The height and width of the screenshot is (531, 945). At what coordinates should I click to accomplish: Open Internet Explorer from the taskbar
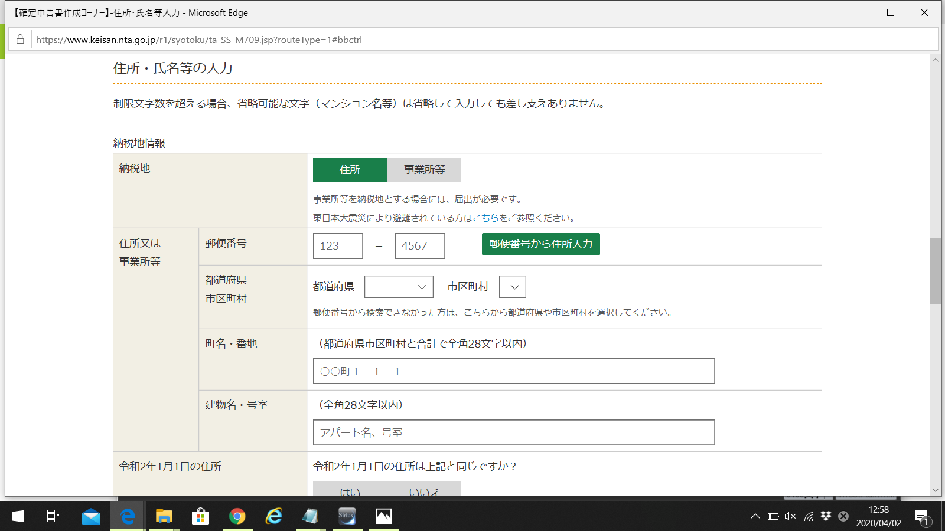click(273, 516)
